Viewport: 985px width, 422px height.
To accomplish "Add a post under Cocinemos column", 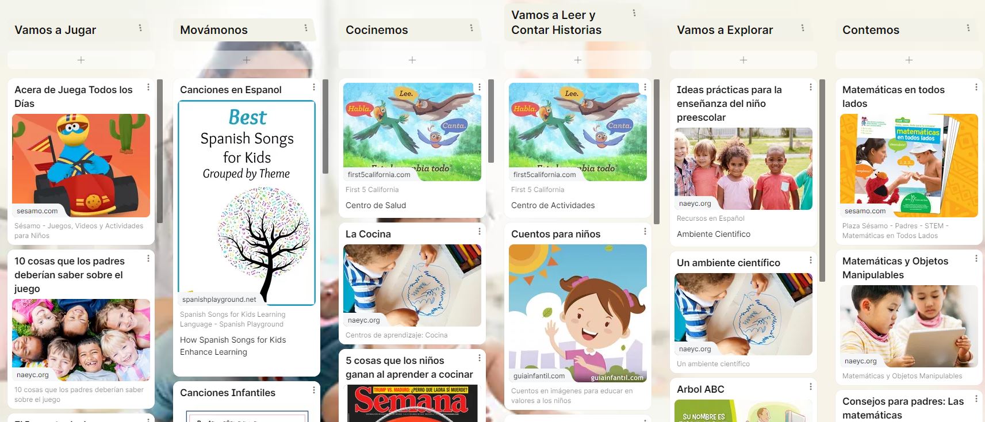I will click(412, 60).
